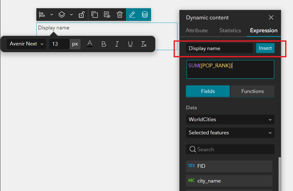Open the Selected features dropdown
The width and height of the screenshot is (293, 191).
tap(230, 133)
